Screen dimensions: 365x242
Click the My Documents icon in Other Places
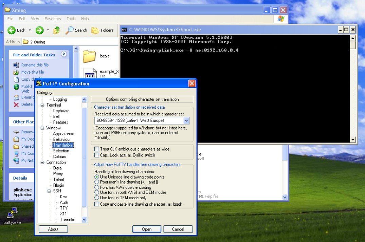[16, 139]
